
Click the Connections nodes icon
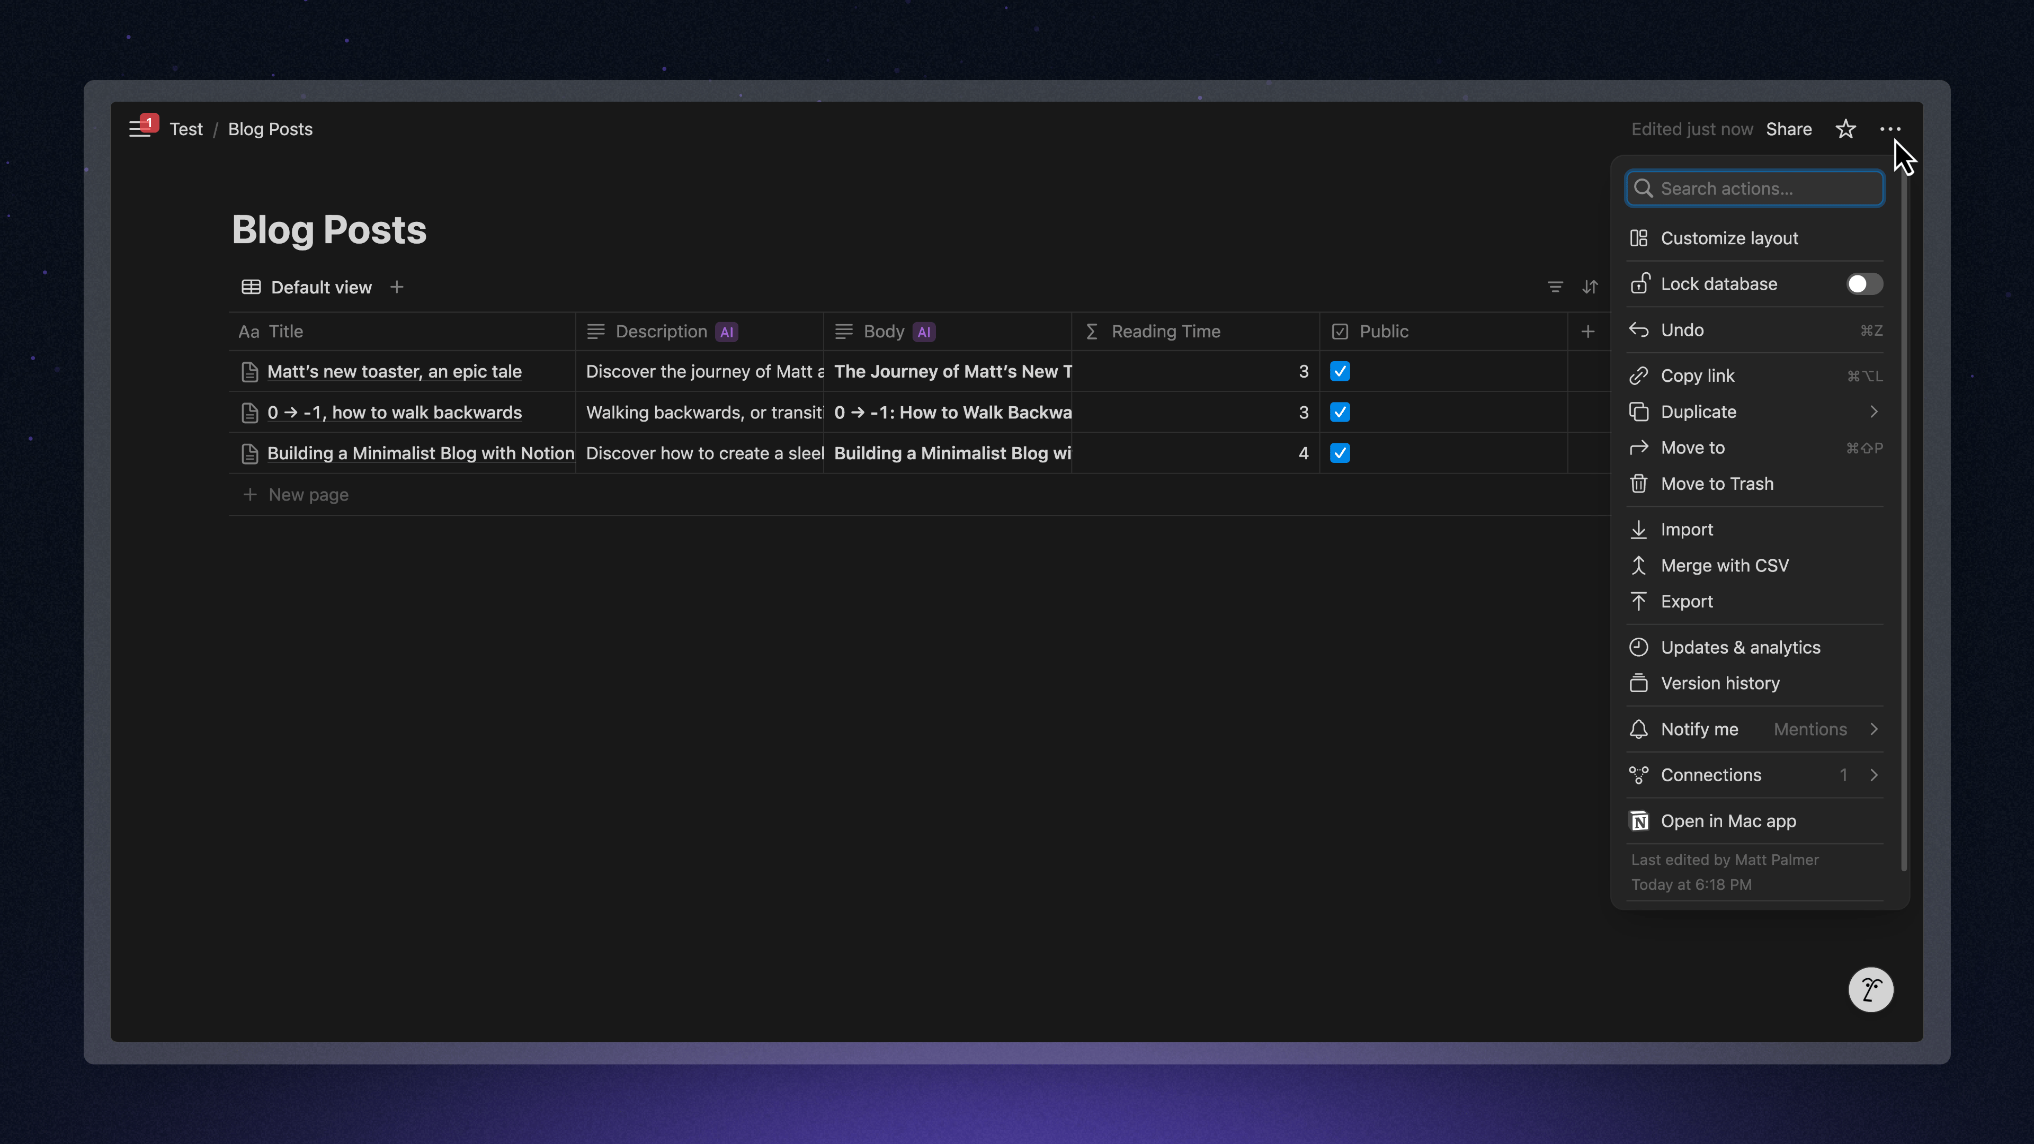tap(1638, 775)
